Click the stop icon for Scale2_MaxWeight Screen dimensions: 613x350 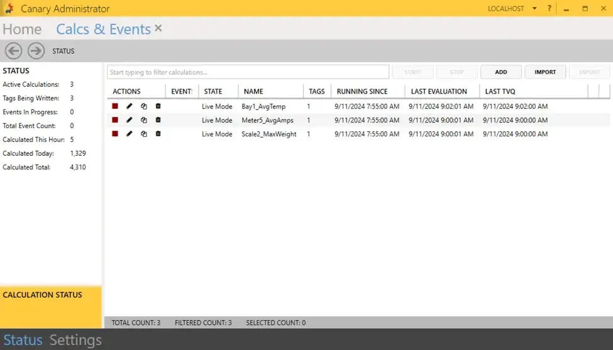coord(115,134)
